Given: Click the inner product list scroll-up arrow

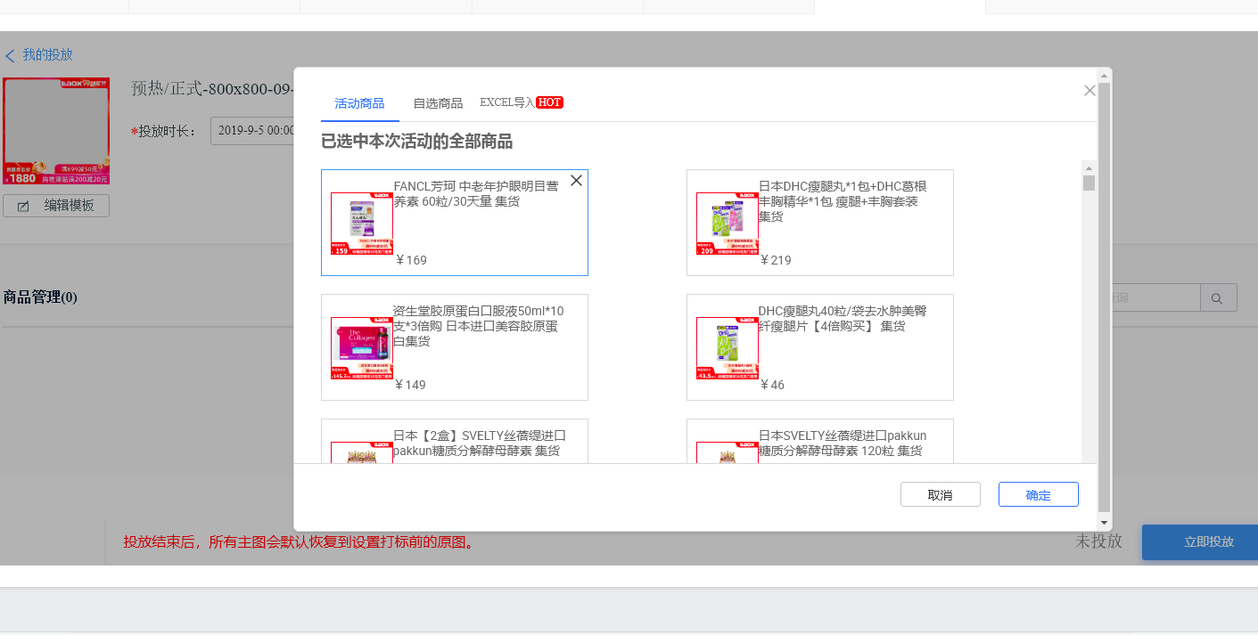Looking at the screenshot, I should (1089, 167).
